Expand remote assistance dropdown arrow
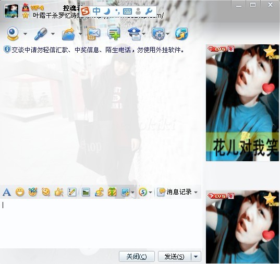The image size is (280, 264). (167, 34)
